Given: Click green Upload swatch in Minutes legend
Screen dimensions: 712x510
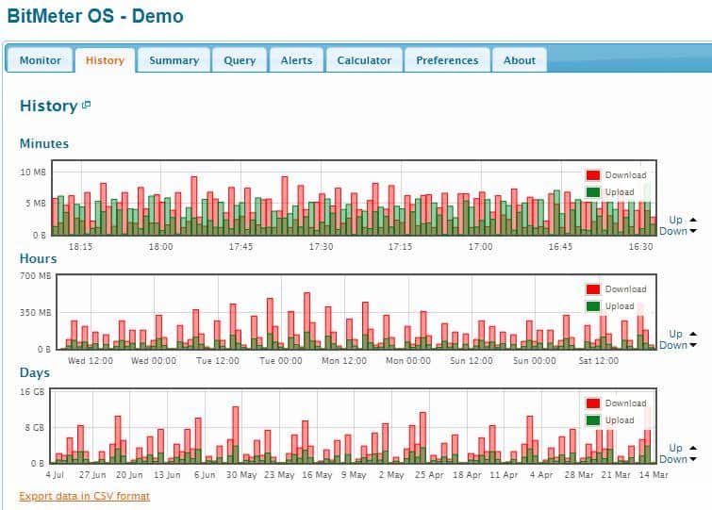Looking at the screenshot, I should click(593, 192).
